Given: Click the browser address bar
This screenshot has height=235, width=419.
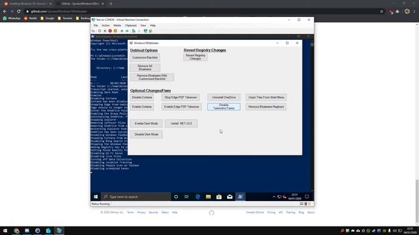Looking at the screenshot, I should click(203, 12).
